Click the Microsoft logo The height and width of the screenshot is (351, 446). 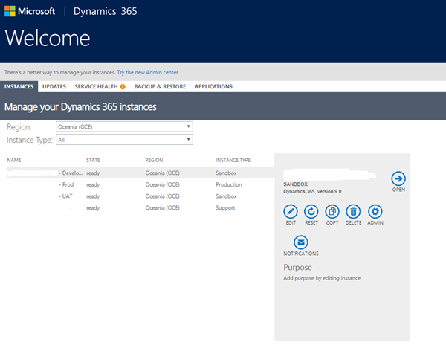[29, 13]
